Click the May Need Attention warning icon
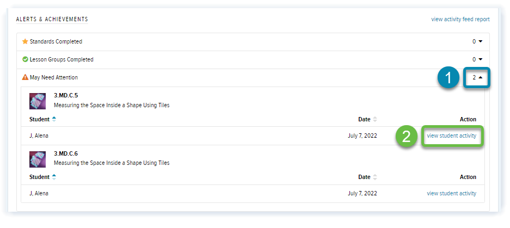Viewport: 510px width, 228px height. 25,77
